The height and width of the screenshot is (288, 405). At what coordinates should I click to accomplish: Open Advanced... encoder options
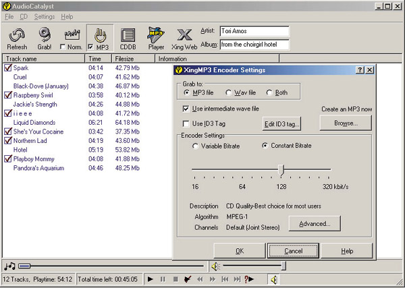point(315,224)
